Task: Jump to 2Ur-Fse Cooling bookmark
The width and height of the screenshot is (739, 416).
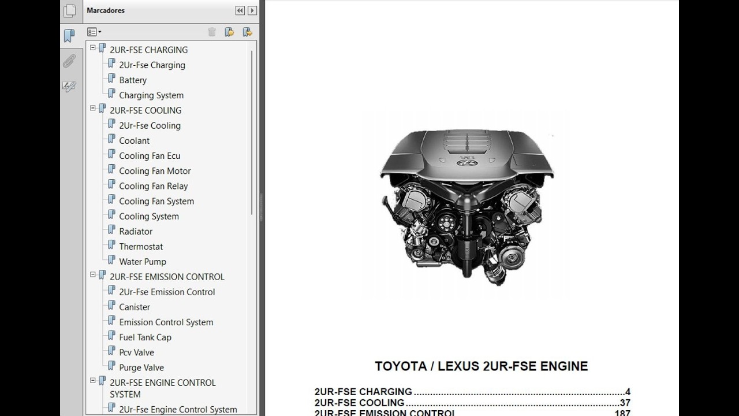Action: pos(150,125)
